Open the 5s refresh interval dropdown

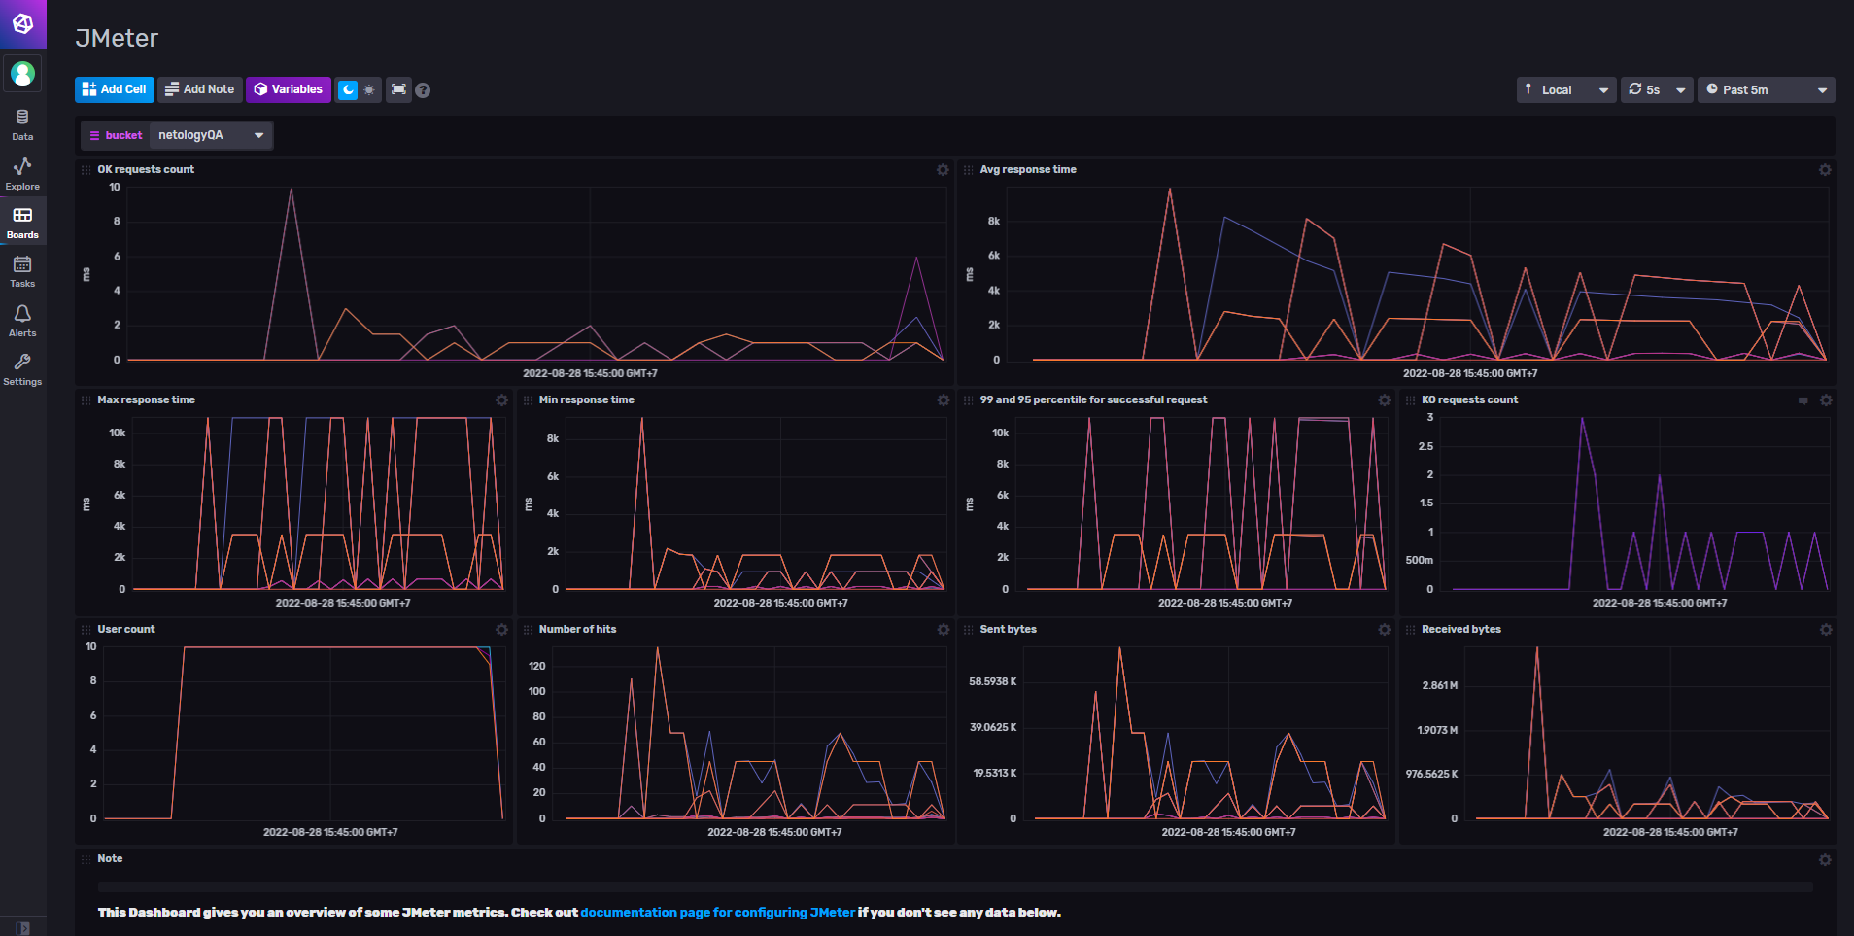[x=1656, y=89]
